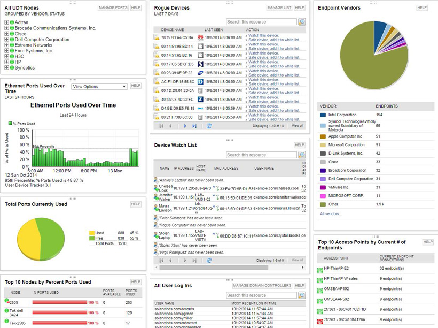Click the All vendors link
438x328 pixels.
pyautogui.click(x=330, y=213)
